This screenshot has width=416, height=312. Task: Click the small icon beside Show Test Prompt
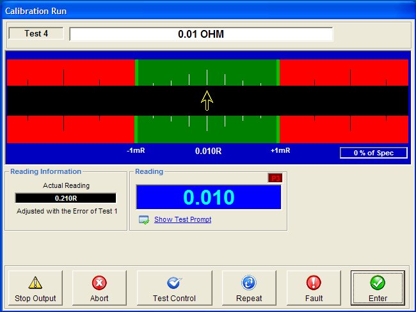point(144,220)
